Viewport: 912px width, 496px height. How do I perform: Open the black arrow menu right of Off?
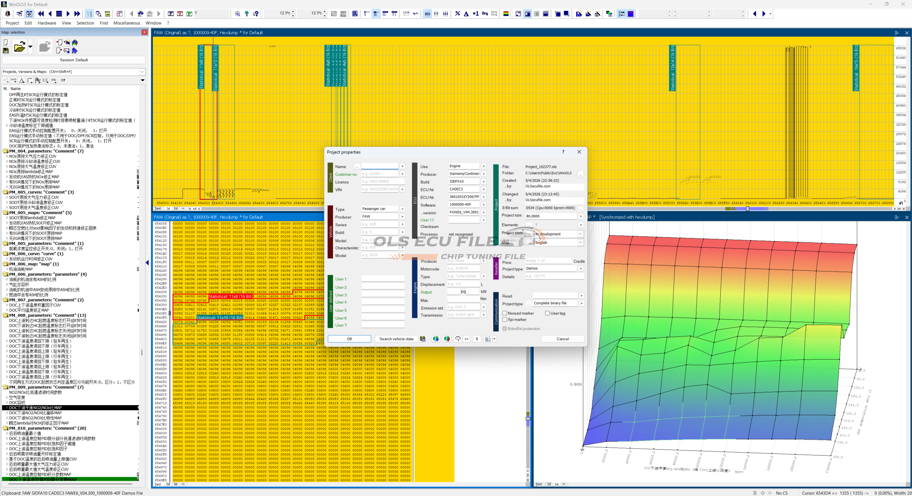coord(142,80)
